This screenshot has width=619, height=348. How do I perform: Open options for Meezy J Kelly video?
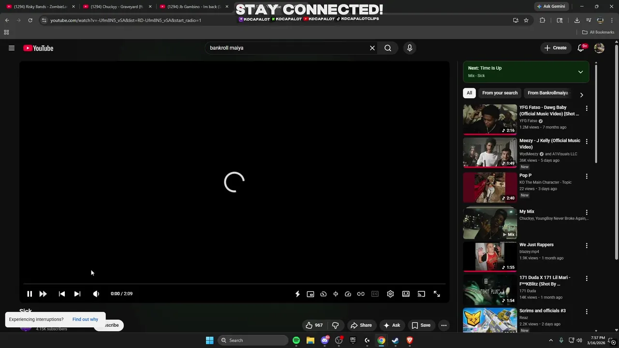click(x=587, y=142)
